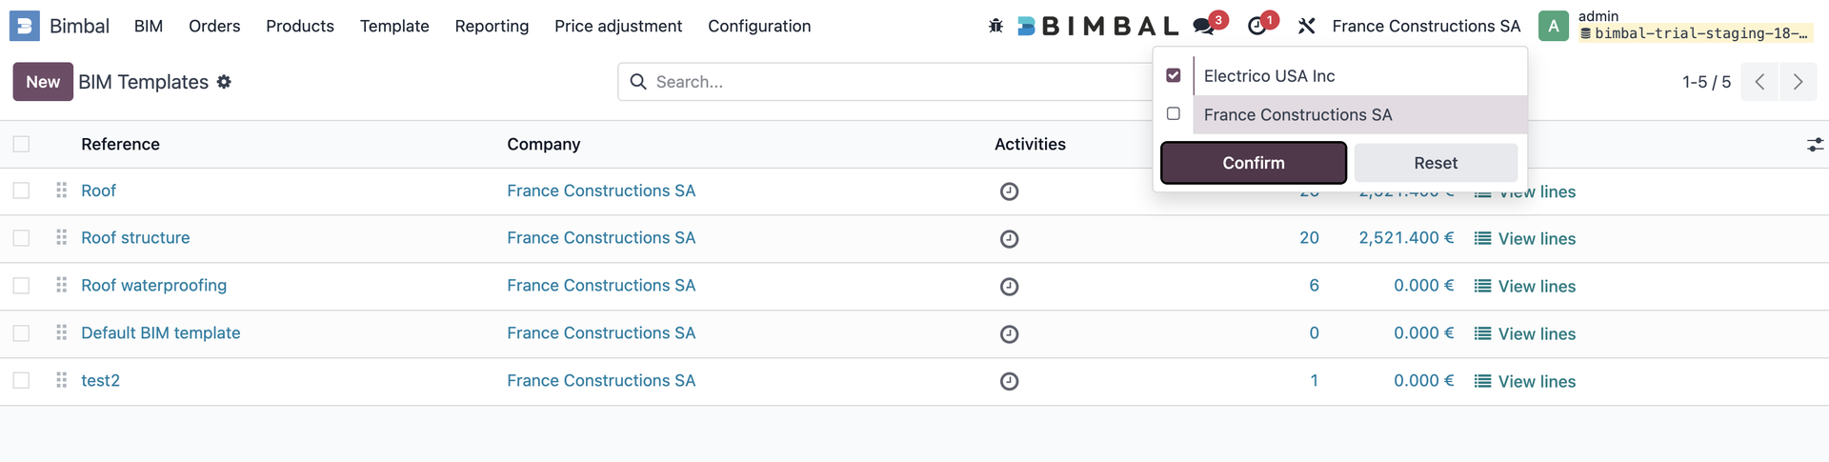Tick the select-all checkbox in table header
The width and height of the screenshot is (1829, 462).
(x=21, y=145)
